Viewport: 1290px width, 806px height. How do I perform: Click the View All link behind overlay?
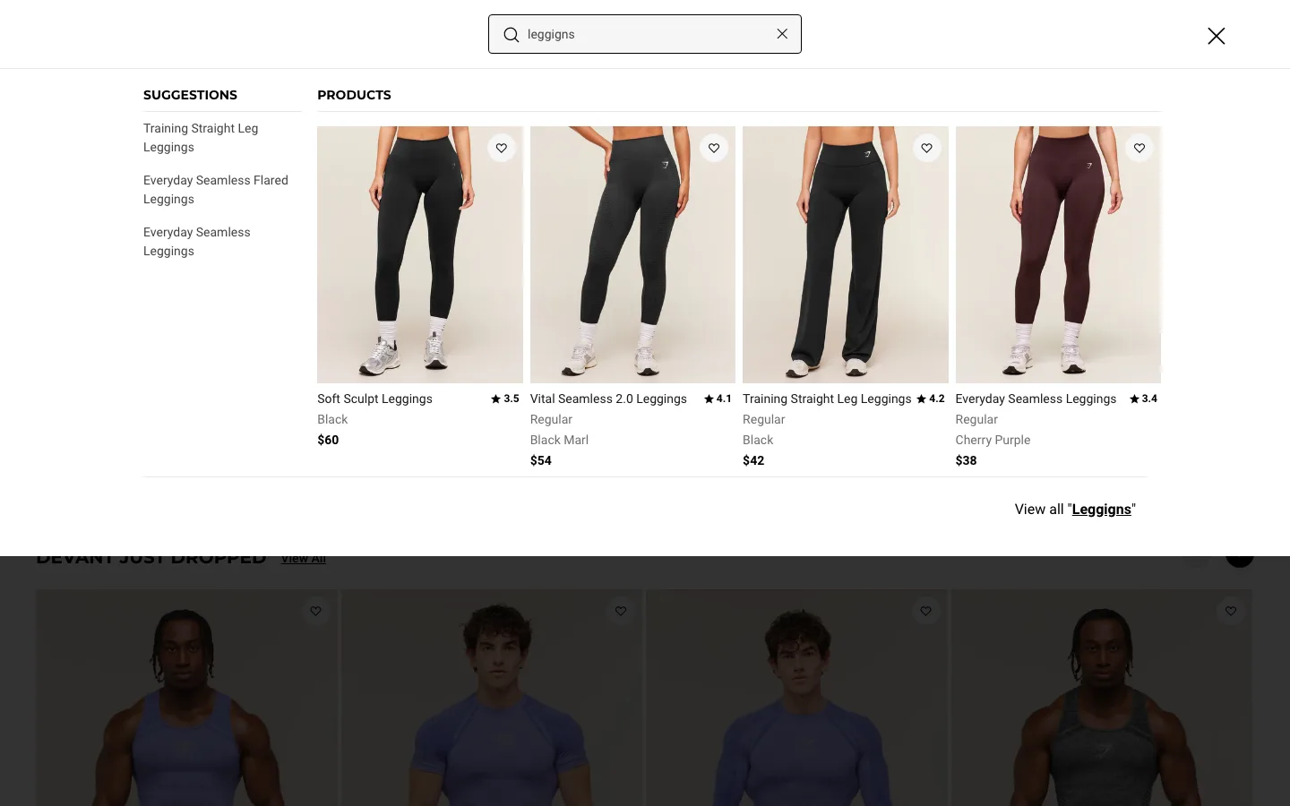[304, 560]
